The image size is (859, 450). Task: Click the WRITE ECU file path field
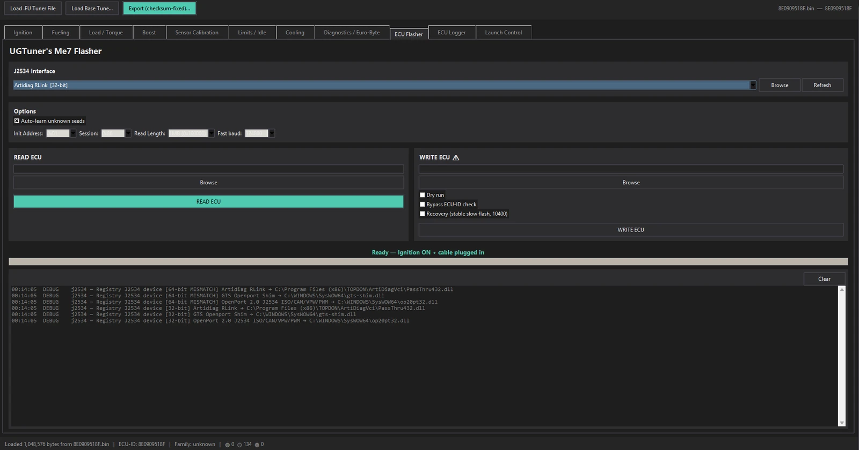(x=631, y=169)
